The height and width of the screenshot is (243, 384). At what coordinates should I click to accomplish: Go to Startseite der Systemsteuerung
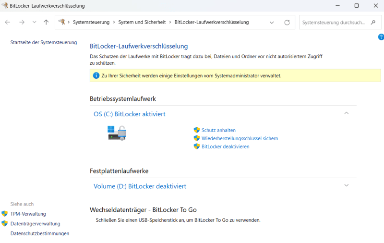click(44, 42)
